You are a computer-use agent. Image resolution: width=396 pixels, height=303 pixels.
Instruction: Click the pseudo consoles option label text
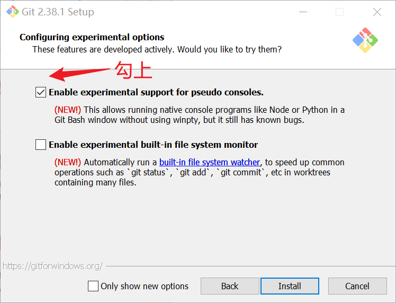click(156, 92)
